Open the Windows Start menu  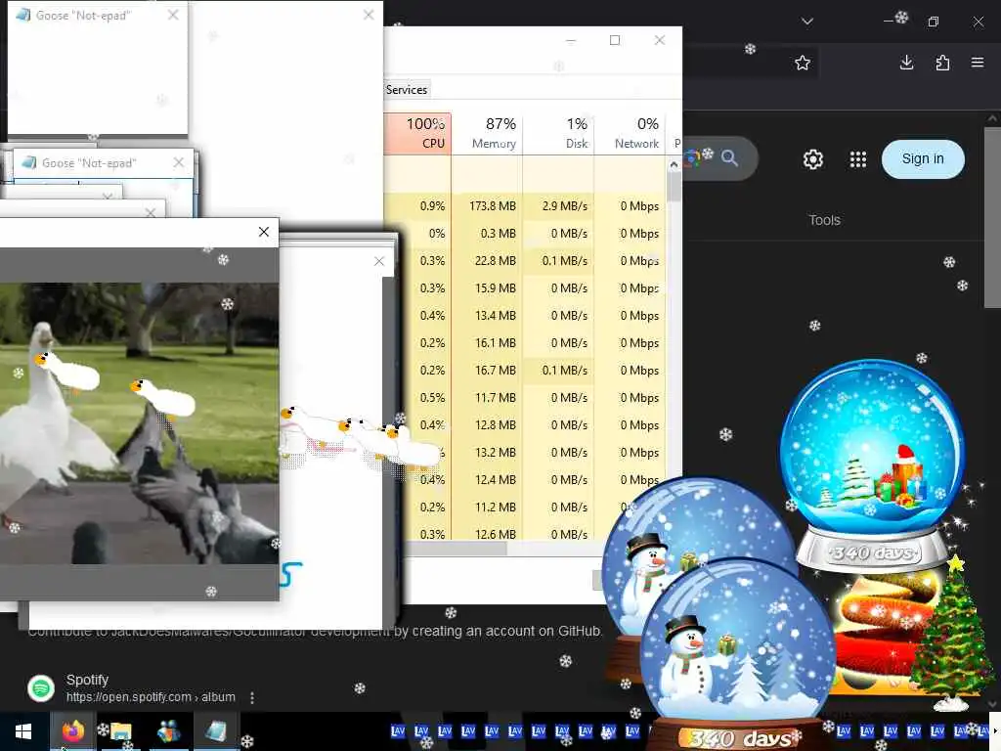pos(23,731)
